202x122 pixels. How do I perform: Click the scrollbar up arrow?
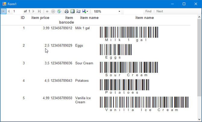click(x=199, y=17)
